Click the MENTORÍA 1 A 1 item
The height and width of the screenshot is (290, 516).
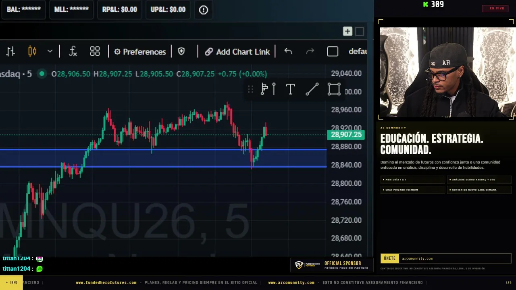413,180
